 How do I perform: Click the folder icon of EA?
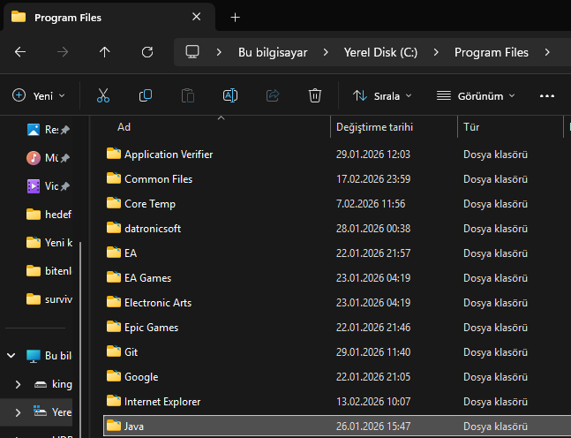click(x=114, y=253)
